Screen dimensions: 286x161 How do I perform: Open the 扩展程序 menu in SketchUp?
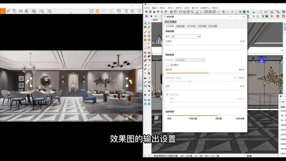(x=205, y=8)
